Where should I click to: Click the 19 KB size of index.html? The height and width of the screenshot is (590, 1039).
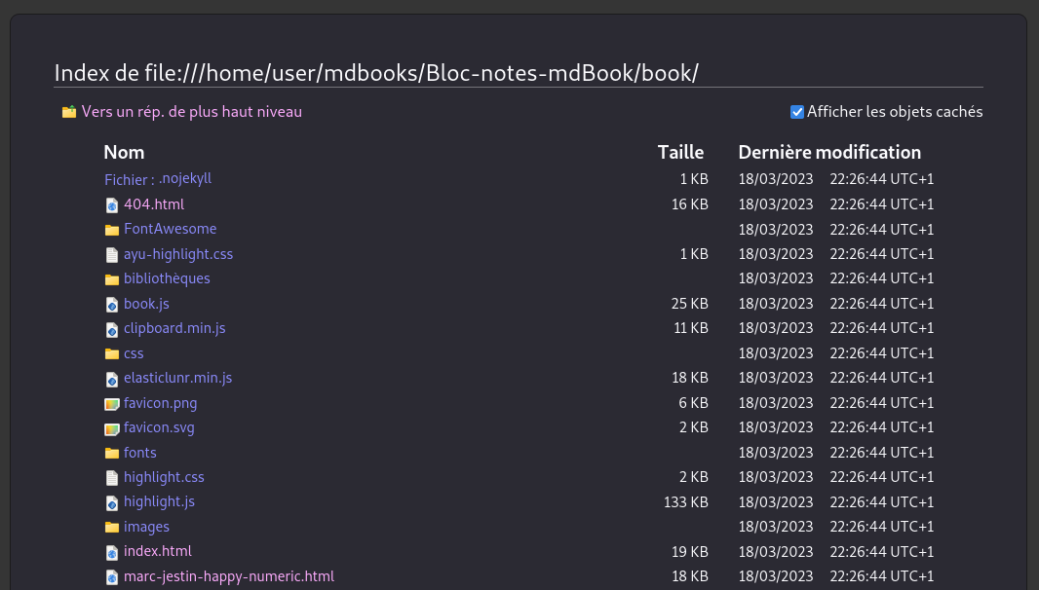coord(690,552)
